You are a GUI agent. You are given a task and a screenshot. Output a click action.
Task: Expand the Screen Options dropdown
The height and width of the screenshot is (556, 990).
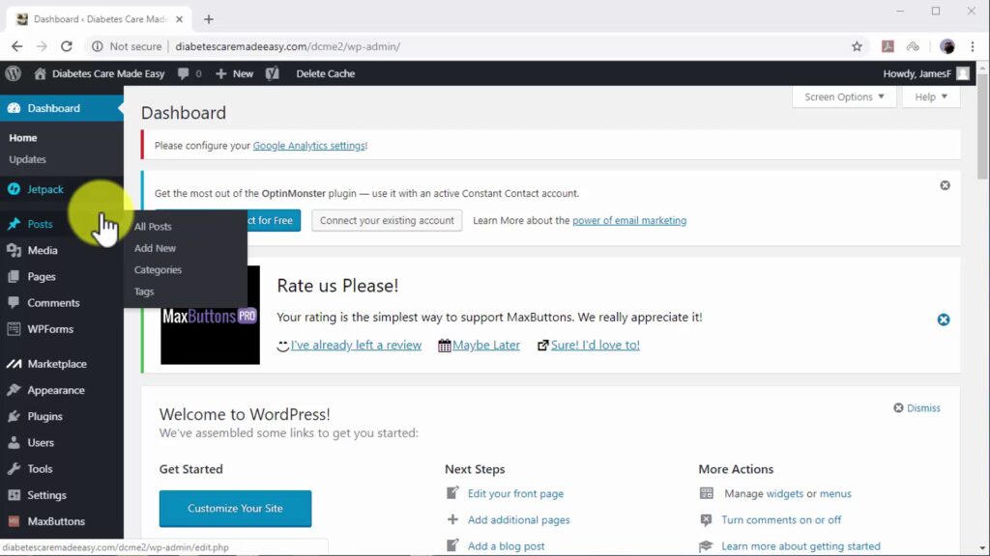[844, 97]
